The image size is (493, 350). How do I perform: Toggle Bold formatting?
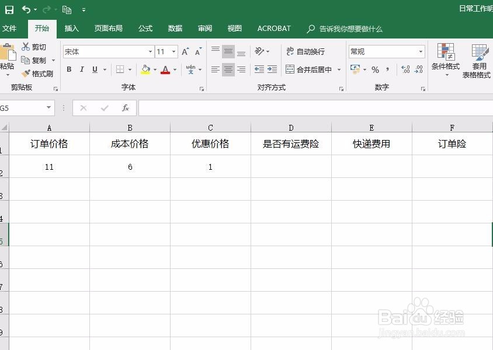point(69,69)
